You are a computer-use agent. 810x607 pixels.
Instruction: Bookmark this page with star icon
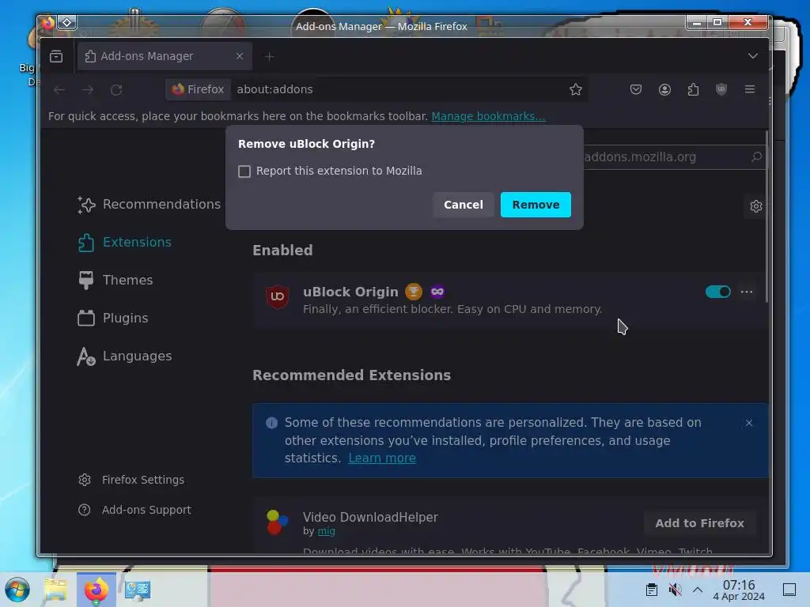[576, 89]
